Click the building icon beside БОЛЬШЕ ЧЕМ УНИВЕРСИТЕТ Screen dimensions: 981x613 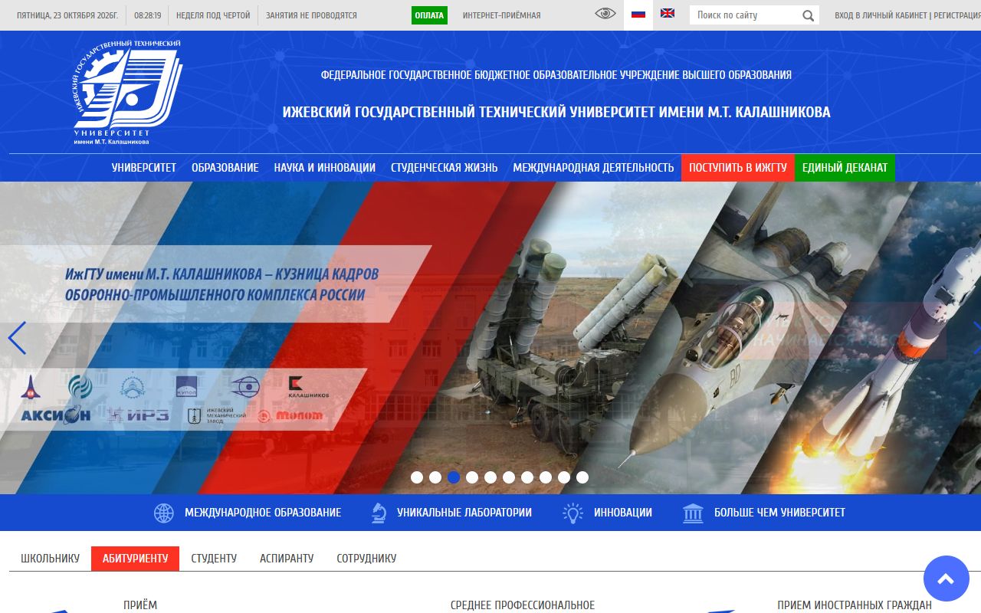(693, 513)
